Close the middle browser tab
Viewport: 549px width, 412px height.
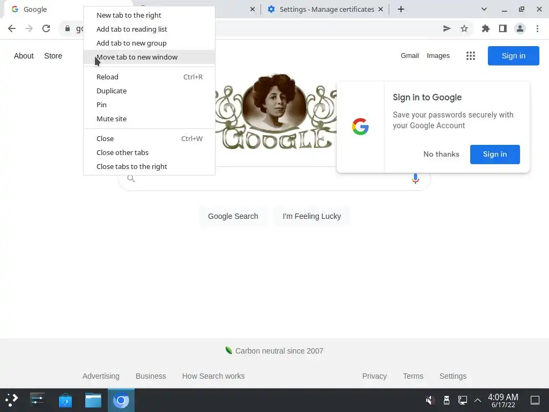click(253, 10)
